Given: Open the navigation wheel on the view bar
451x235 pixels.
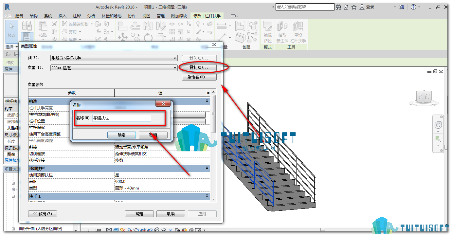Looking at the screenshot, I should coord(438,125).
